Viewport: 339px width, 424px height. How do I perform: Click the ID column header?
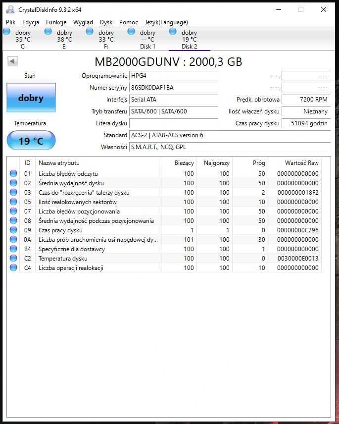coord(28,163)
